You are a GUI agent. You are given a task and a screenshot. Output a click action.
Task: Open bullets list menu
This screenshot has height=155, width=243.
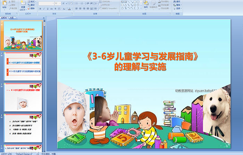[77, 3]
